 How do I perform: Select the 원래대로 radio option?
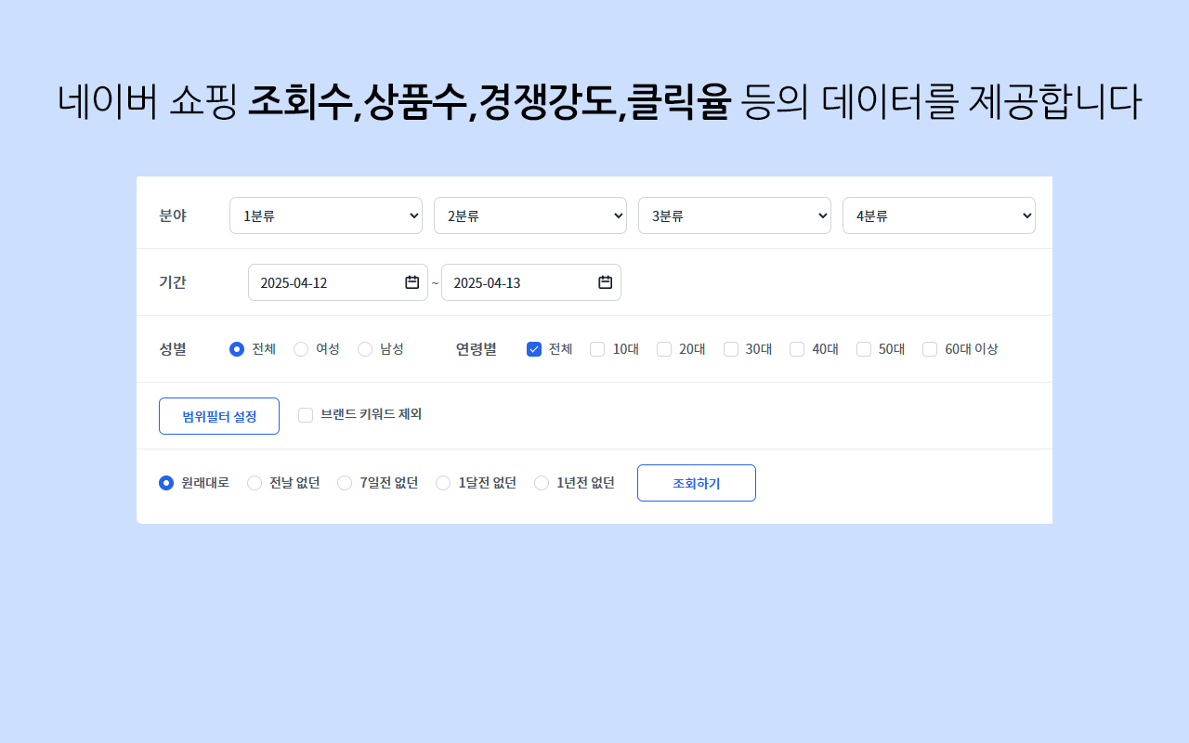click(166, 483)
